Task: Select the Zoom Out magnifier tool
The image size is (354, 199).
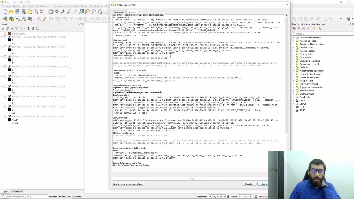Action: tap(69, 11)
